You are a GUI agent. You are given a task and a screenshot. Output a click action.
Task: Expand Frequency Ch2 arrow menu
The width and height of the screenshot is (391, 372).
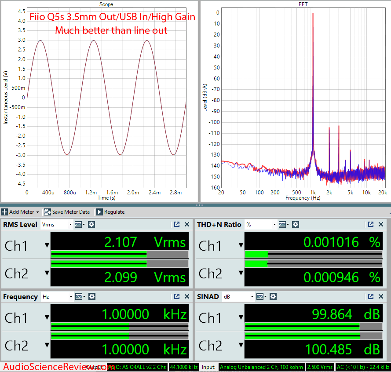(47, 345)
